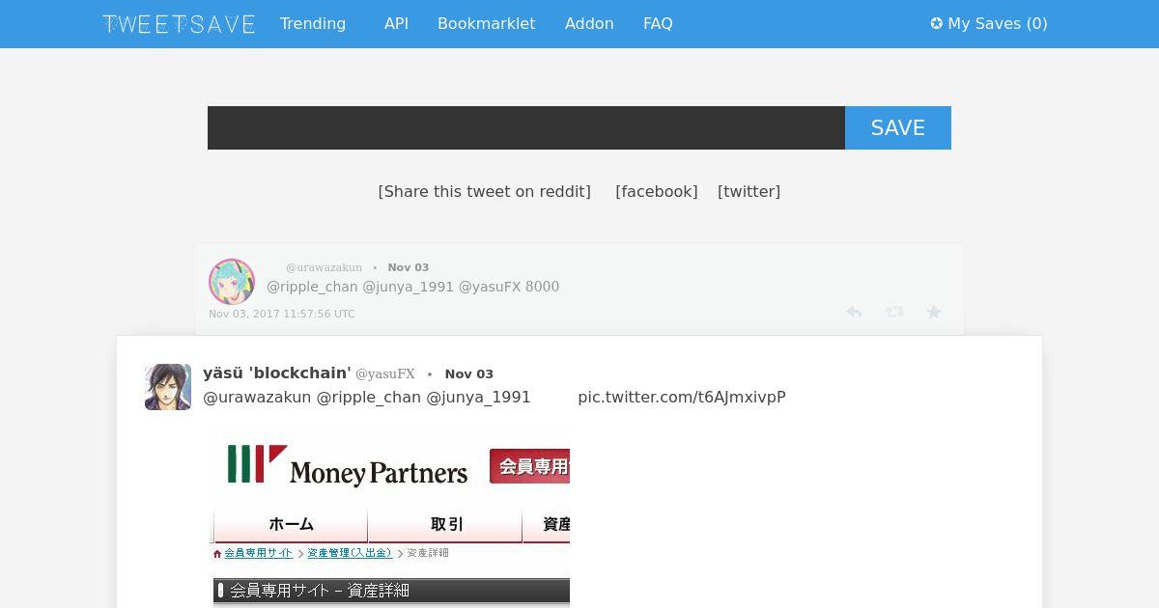The width and height of the screenshot is (1159, 608).
Task: Click the urawazakun avatar image
Action: point(232,282)
